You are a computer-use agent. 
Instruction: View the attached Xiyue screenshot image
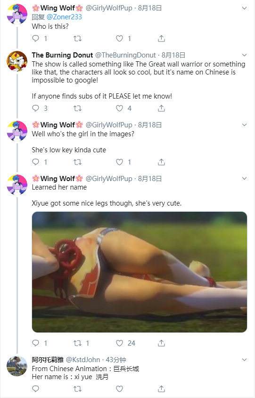tap(140, 272)
